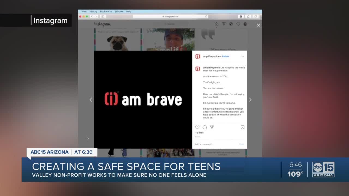Open the Bookmarks menu

106,11
